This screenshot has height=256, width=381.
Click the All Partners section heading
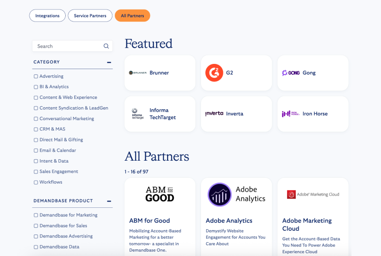click(157, 156)
